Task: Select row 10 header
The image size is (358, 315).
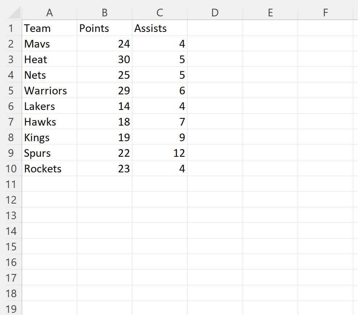Action: (x=11, y=169)
